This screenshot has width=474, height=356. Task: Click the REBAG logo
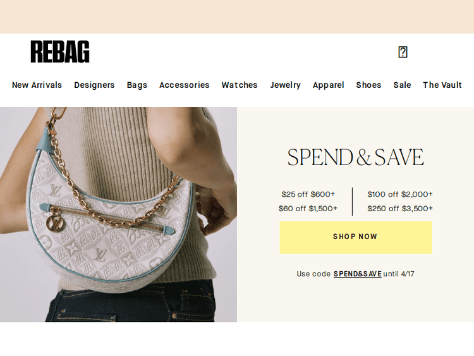60,52
